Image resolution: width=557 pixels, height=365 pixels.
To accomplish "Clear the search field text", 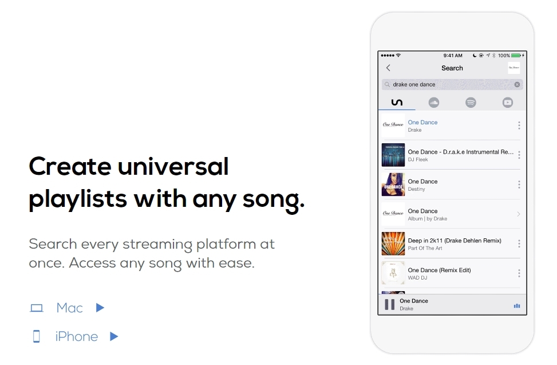I will (x=517, y=85).
